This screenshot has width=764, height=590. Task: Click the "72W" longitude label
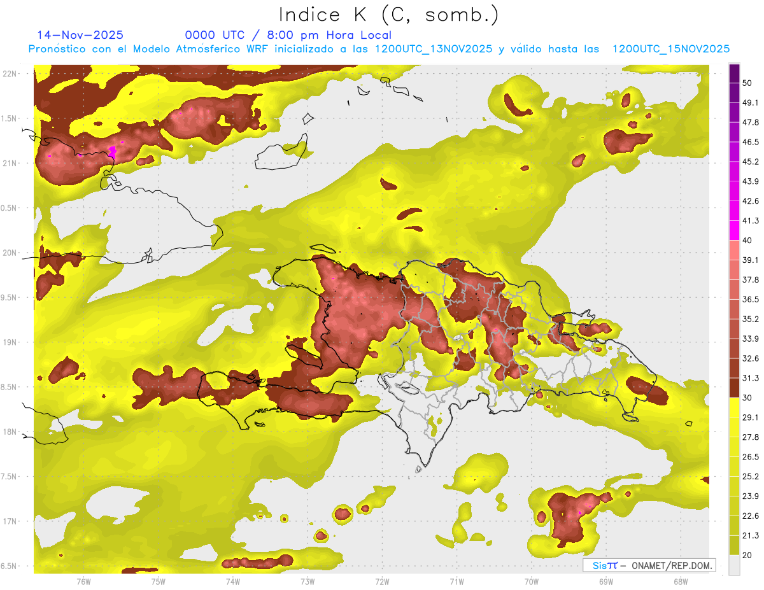tap(382, 582)
